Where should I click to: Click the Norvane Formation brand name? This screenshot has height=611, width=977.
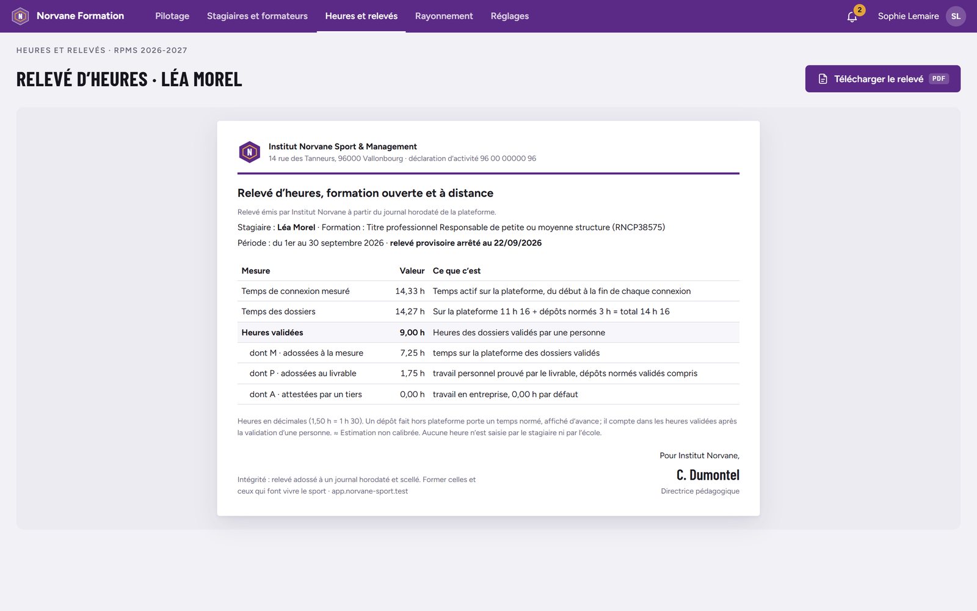click(x=80, y=16)
